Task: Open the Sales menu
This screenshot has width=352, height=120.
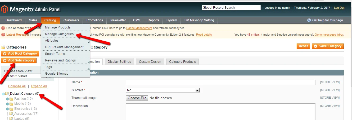Action: coord(33,20)
